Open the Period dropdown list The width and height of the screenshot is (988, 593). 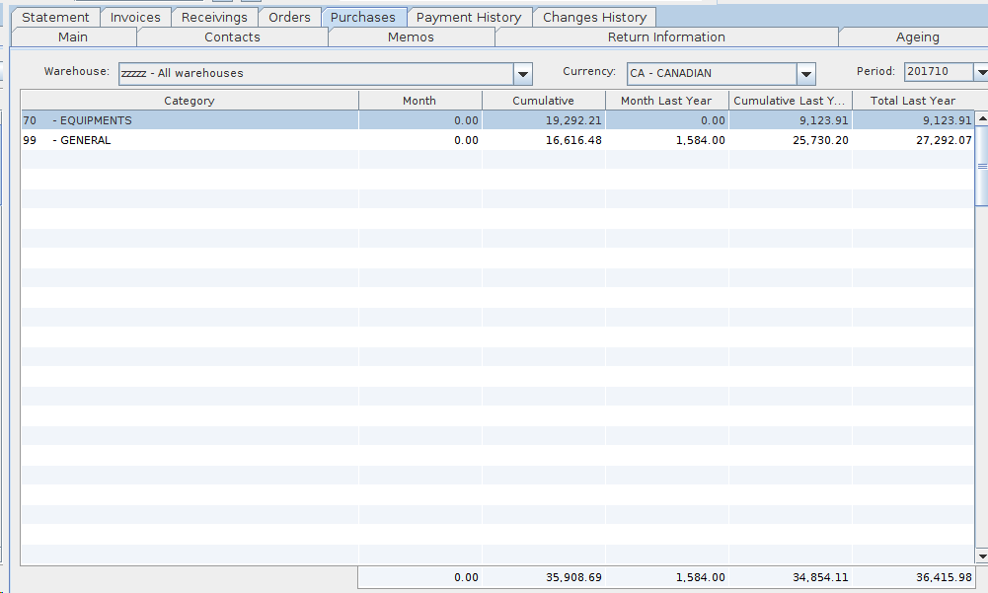pyautogui.click(x=980, y=73)
